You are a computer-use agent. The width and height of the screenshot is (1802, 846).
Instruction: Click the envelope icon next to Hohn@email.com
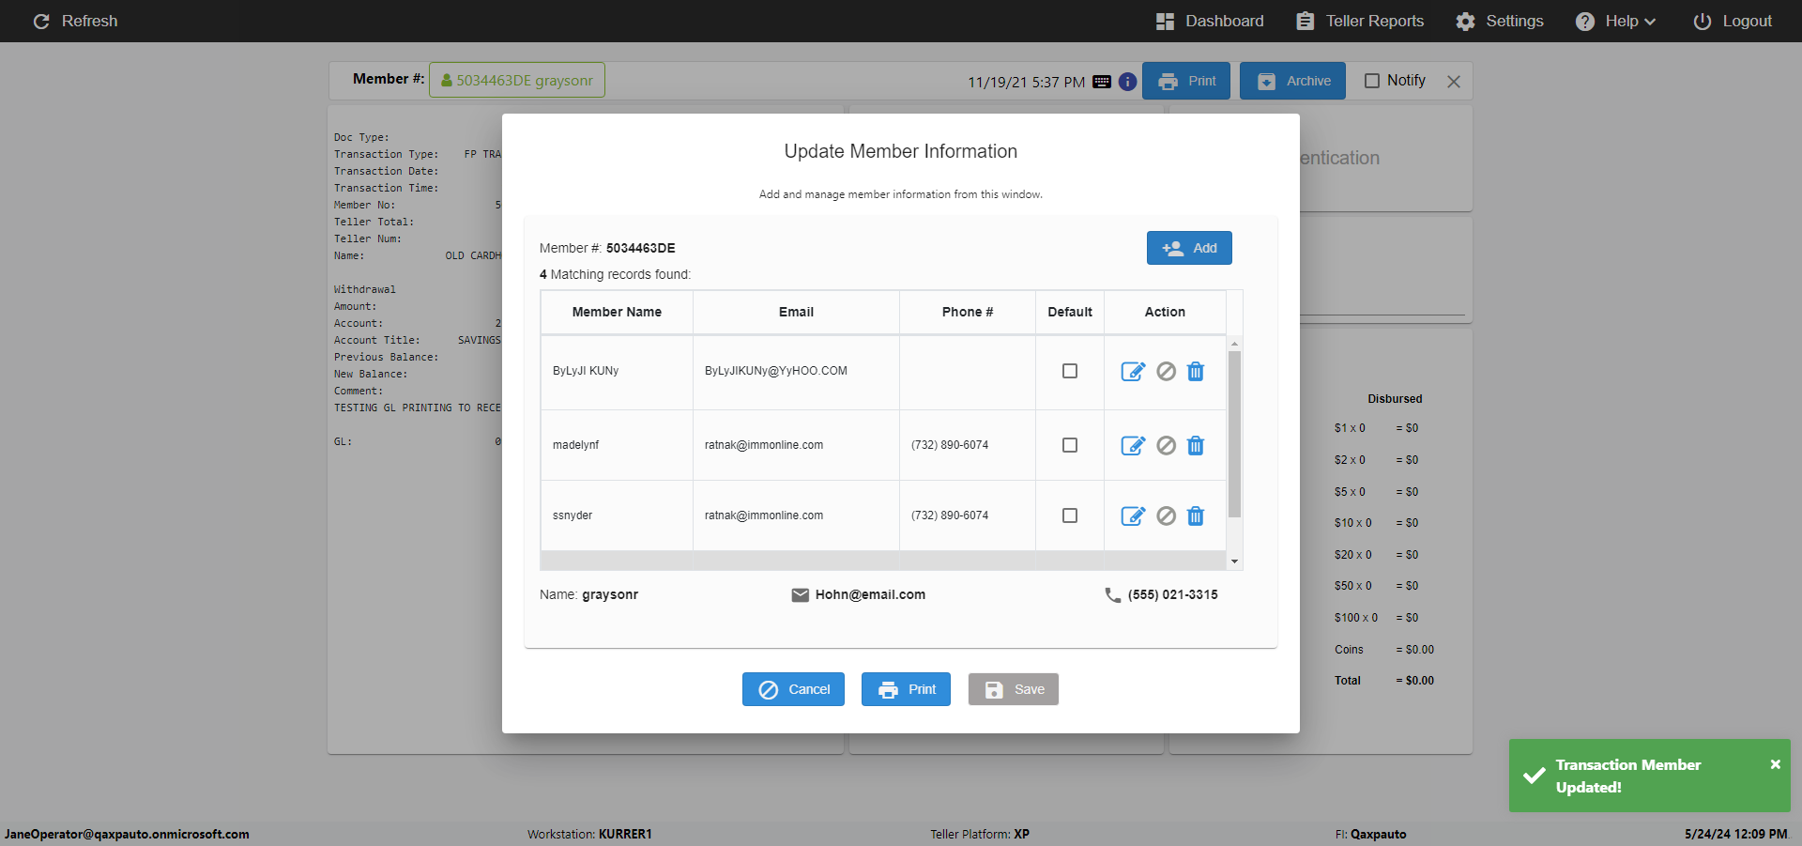click(801, 595)
